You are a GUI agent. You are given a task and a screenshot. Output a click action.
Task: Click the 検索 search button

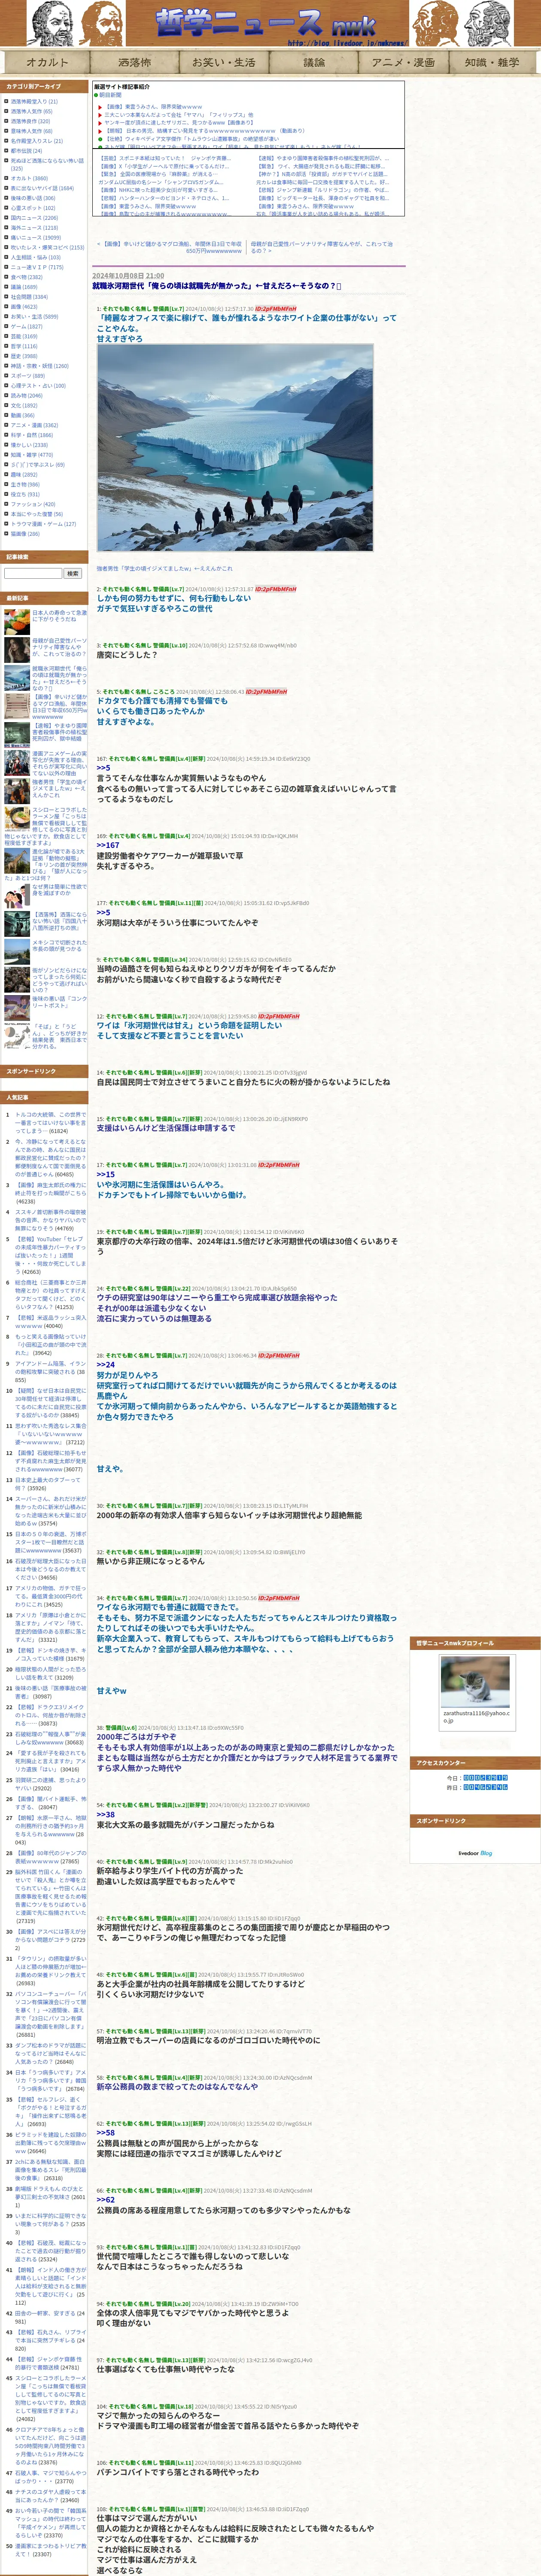pyautogui.click(x=72, y=574)
